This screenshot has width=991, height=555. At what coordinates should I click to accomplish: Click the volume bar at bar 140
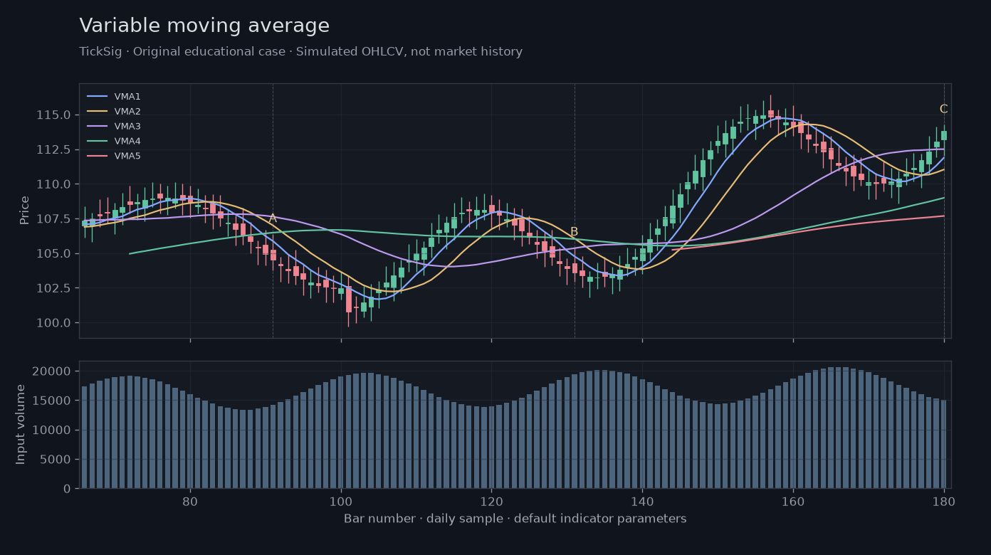click(x=642, y=434)
